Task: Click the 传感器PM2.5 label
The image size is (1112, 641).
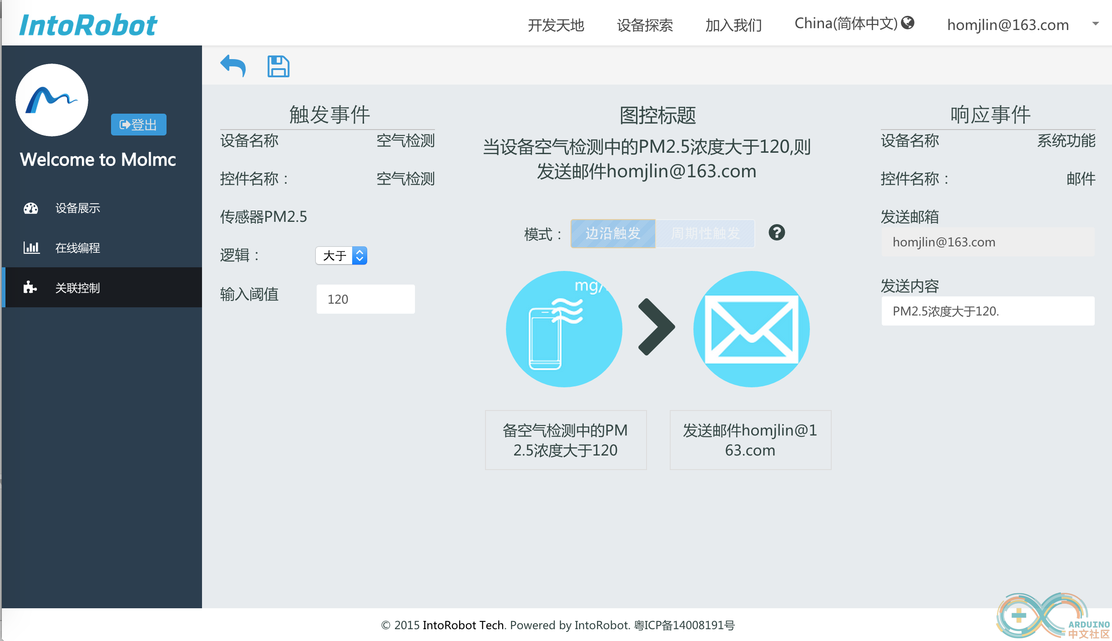Action: [263, 217]
